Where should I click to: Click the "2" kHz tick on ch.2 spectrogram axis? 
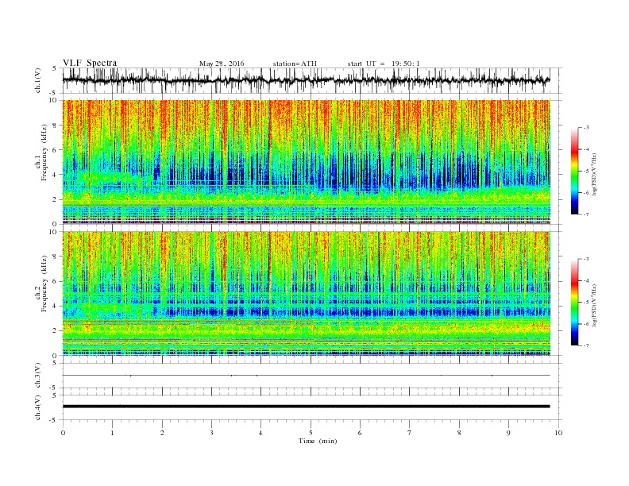coord(55,331)
